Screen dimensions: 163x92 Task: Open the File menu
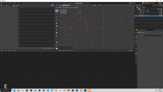coord(4,3)
